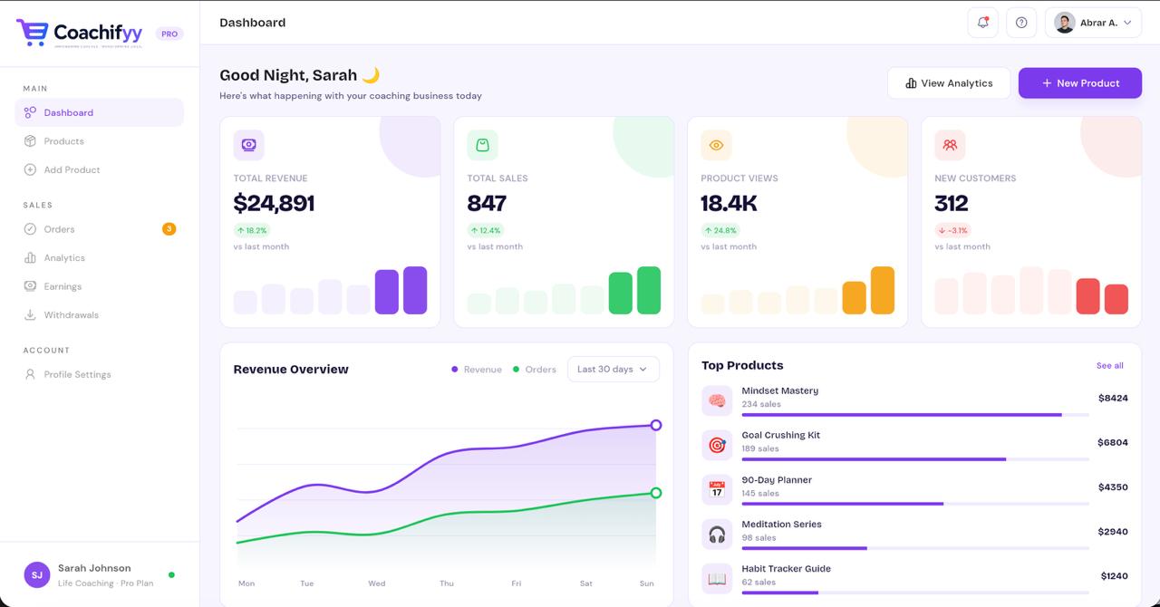Click the Analytics bar chart sidebar icon
This screenshot has height=607, width=1160.
[x=30, y=258]
